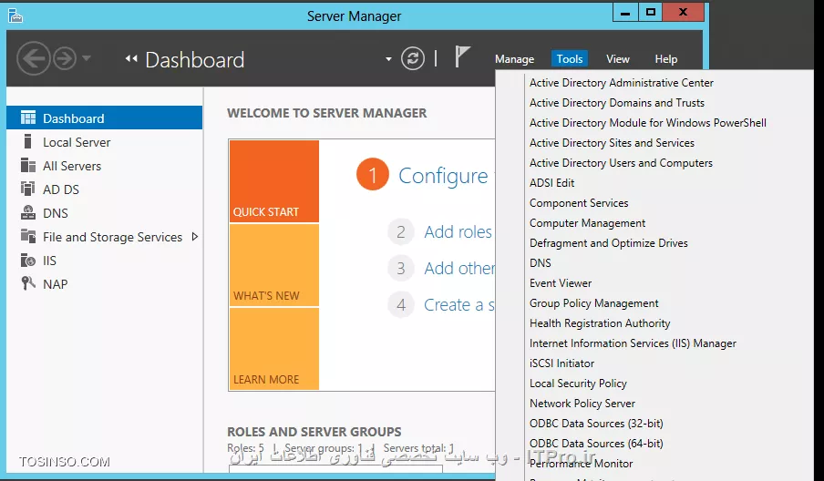This screenshot has width=824, height=481.
Task: Select the LEARN MORE tile
Action: coord(273,348)
